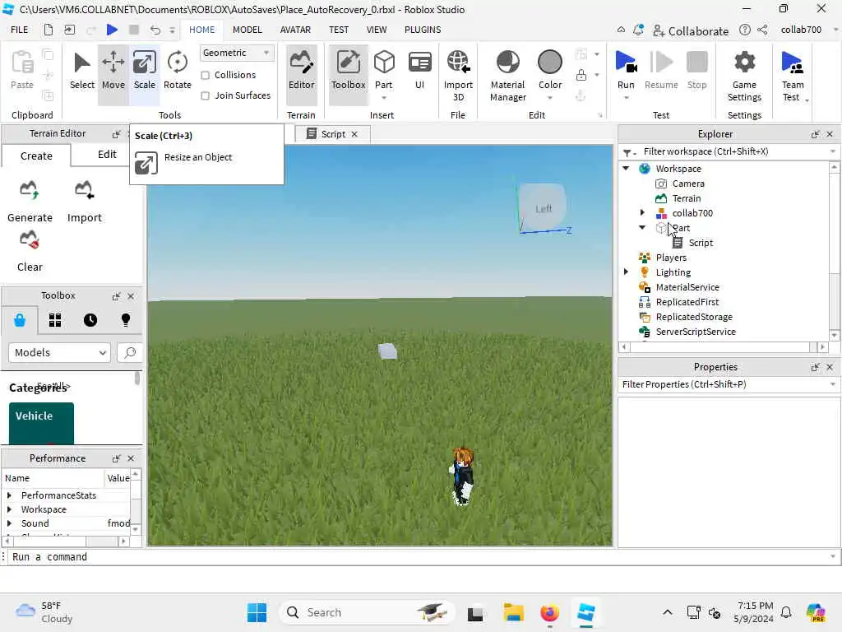Click the Toolbox search magnifier
The image size is (842, 632).
point(129,352)
